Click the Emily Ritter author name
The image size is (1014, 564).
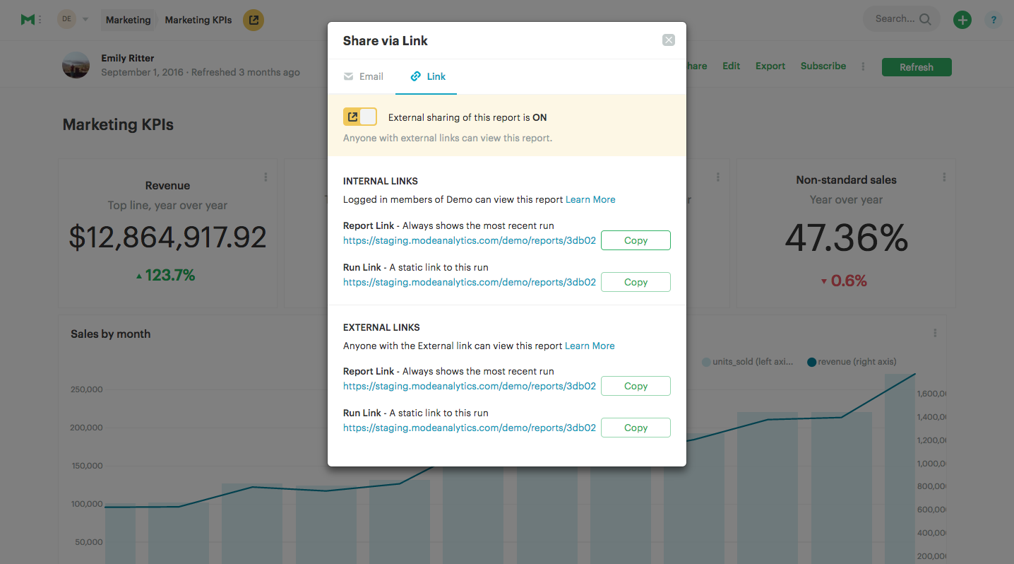[128, 58]
